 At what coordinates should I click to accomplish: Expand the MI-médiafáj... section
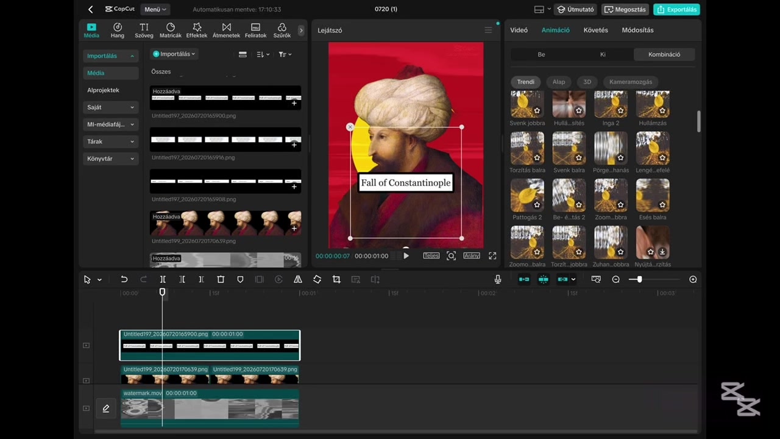[111, 124]
